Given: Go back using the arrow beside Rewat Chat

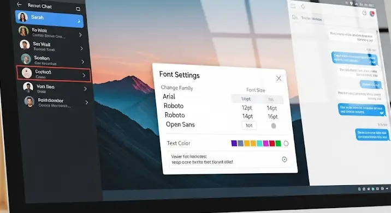Looking at the screenshot, I should point(19,4).
